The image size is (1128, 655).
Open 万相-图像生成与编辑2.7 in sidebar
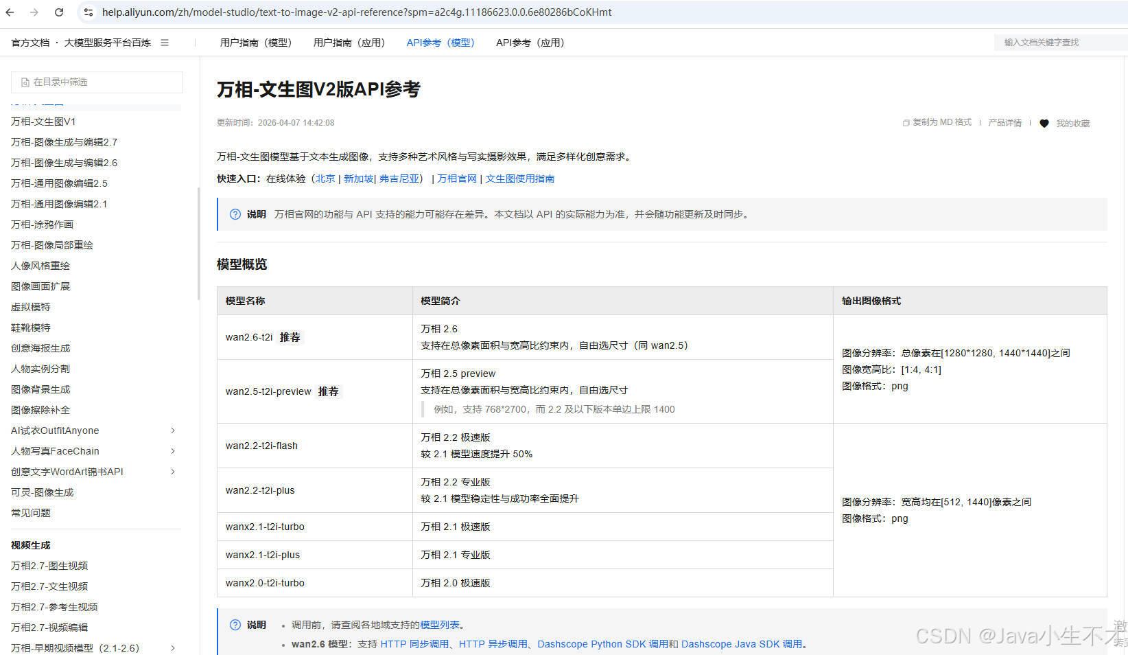click(x=64, y=142)
